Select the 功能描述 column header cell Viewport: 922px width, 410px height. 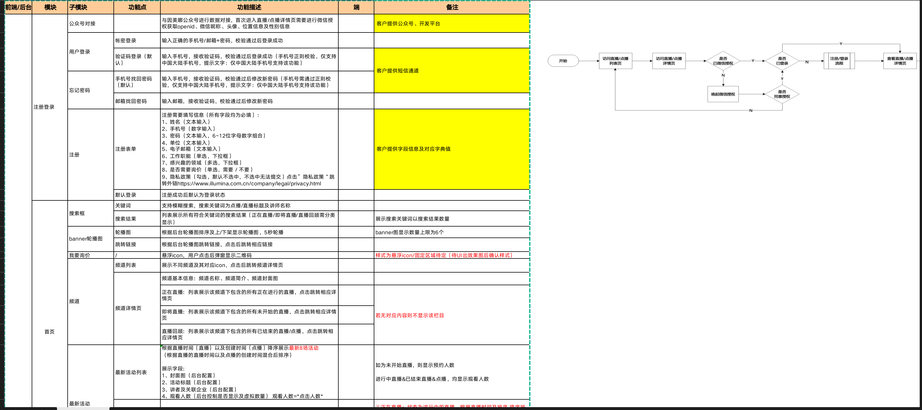(x=249, y=7)
